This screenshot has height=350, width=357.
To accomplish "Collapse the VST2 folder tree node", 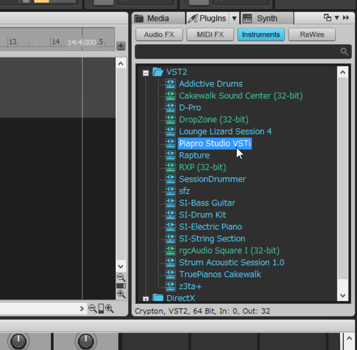I will pyautogui.click(x=146, y=73).
